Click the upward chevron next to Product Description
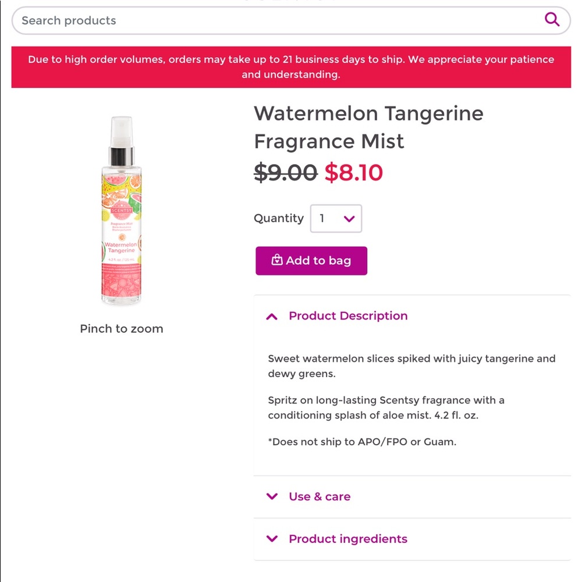This screenshot has width=582, height=582. (x=271, y=316)
